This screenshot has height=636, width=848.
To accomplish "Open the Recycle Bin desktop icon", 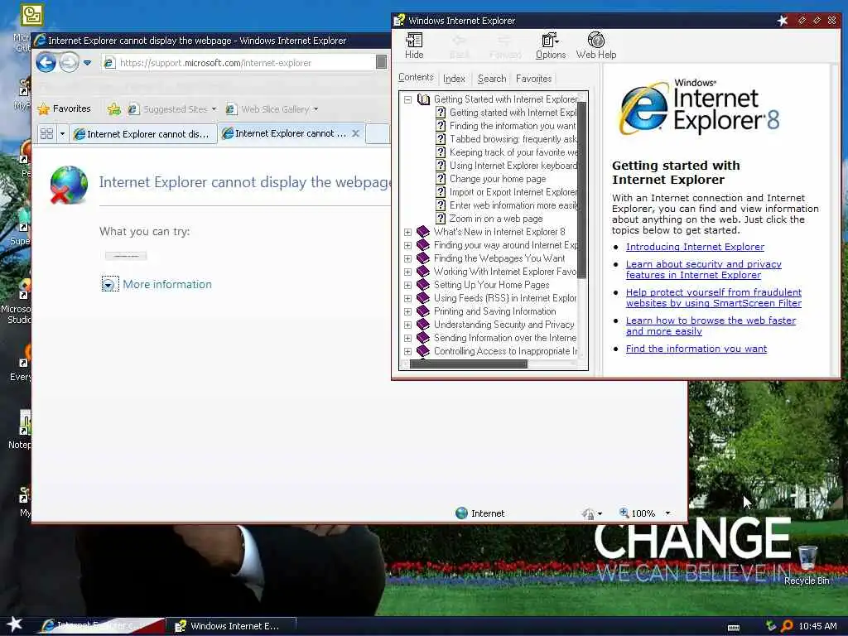I will point(807,565).
